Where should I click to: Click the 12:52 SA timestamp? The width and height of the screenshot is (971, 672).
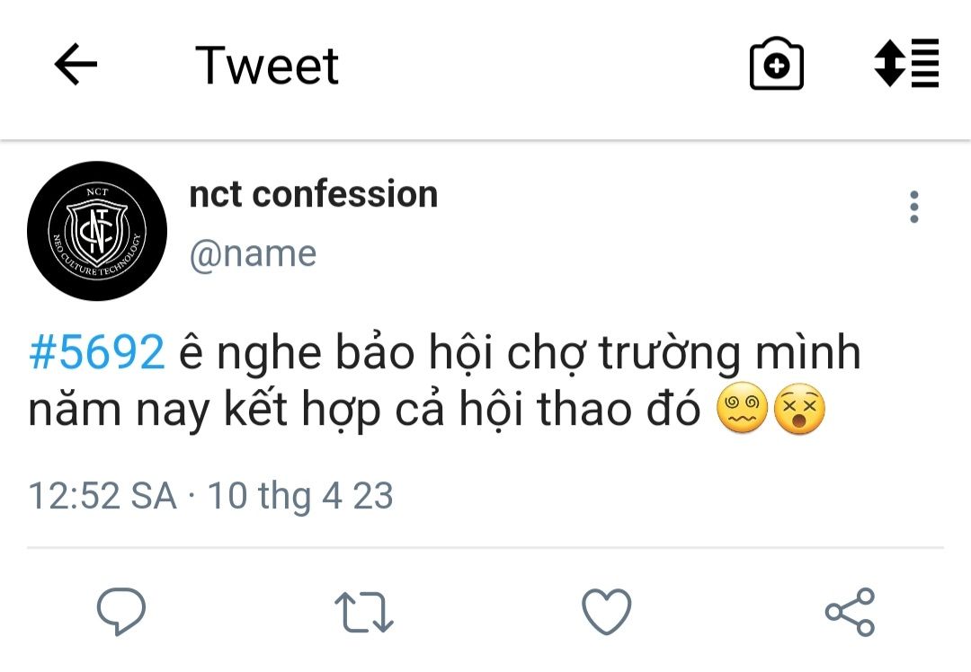pos(102,496)
